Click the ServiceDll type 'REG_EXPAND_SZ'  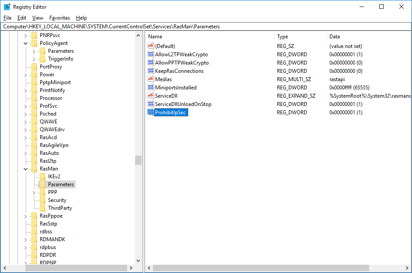(x=296, y=96)
